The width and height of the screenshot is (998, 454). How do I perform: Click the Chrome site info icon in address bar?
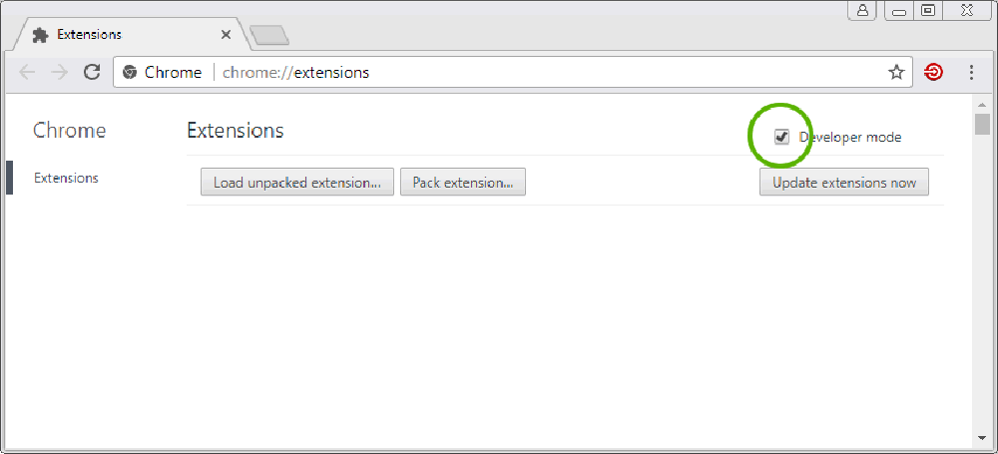(x=130, y=72)
